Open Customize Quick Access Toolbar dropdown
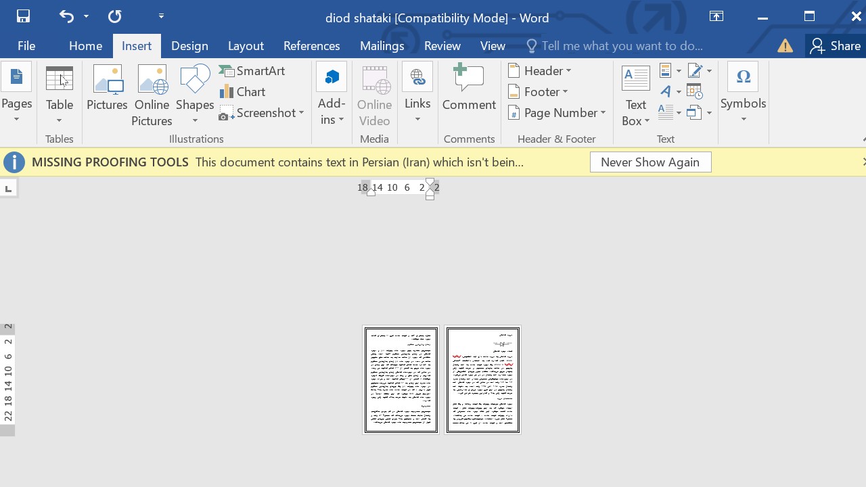 click(x=161, y=16)
